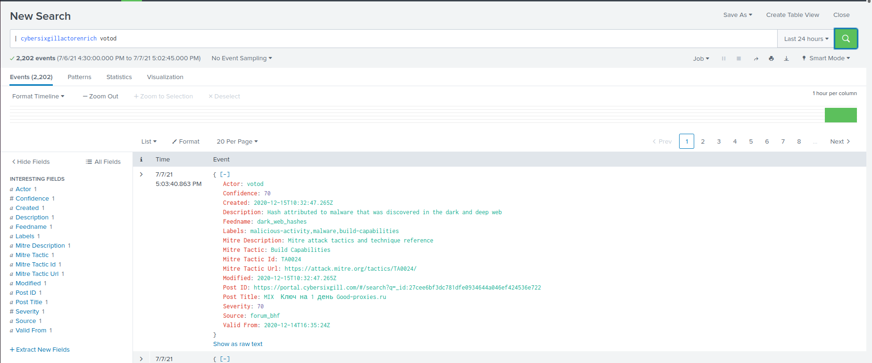
Task: Click Mitre Tactic Id value TA0024
Action: (x=291, y=259)
